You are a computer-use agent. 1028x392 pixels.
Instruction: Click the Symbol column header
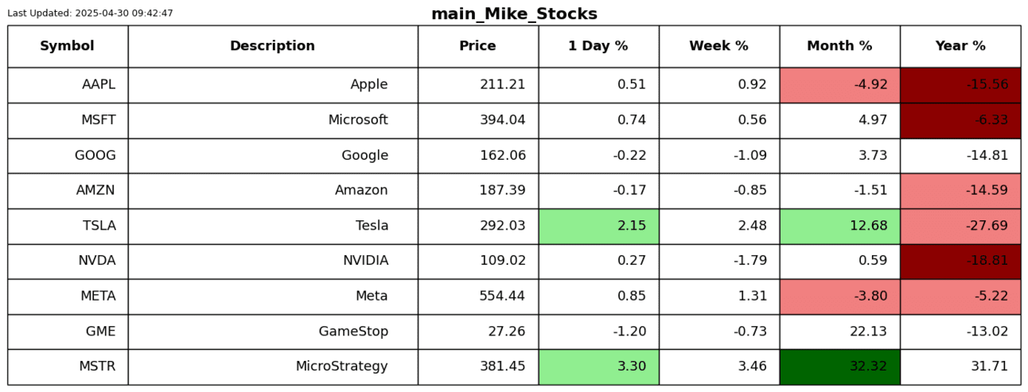[68, 46]
